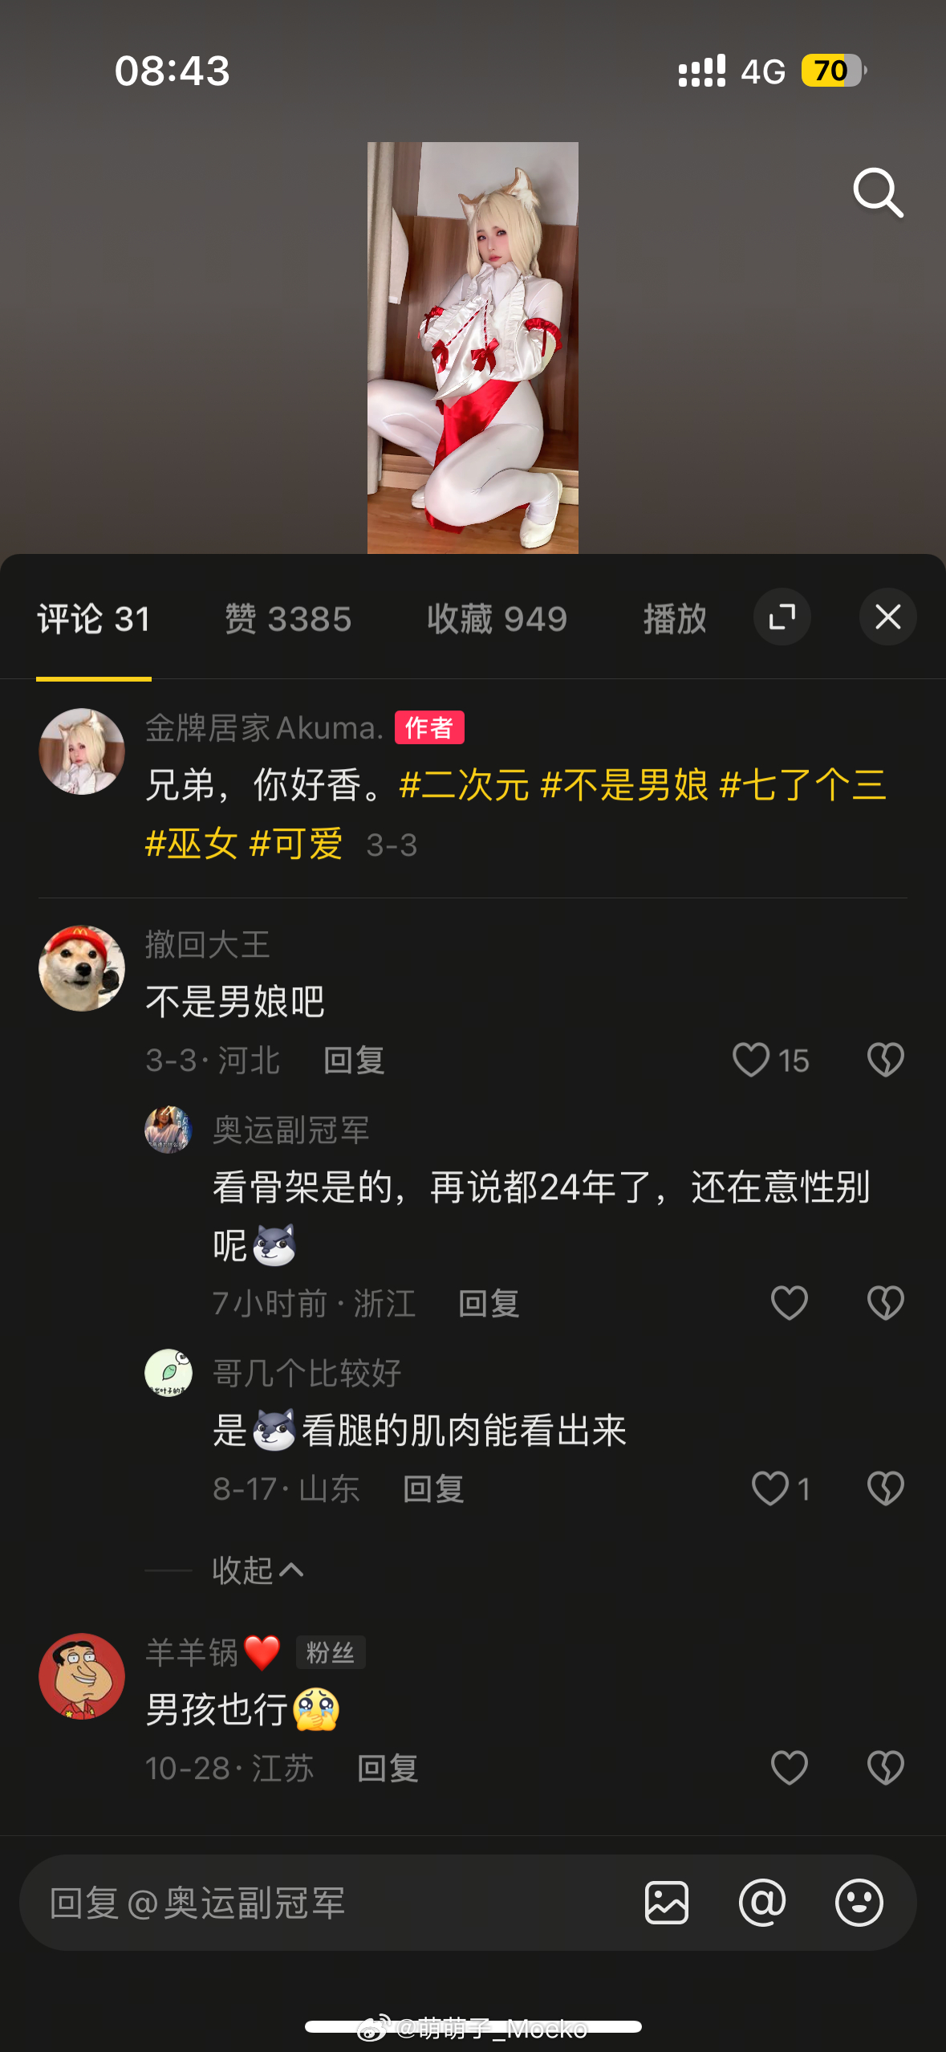The height and width of the screenshot is (2052, 946).
Task: Open the 播放 tab
Action: [675, 619]
